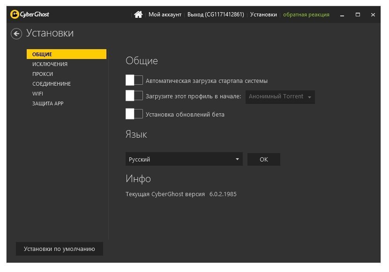Click the CyberGhost logo
This screenshot has width=389, height=272.
coord(30,15)
